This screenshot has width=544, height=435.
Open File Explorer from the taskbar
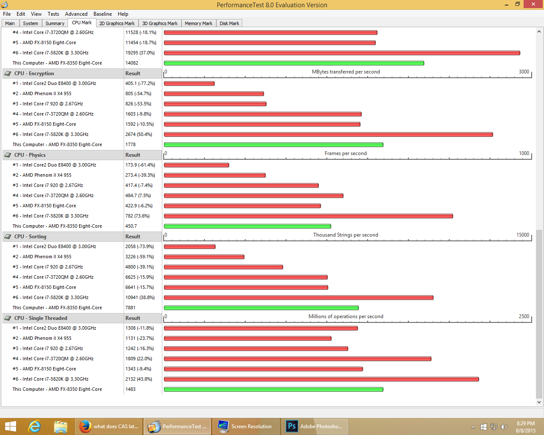61,427
